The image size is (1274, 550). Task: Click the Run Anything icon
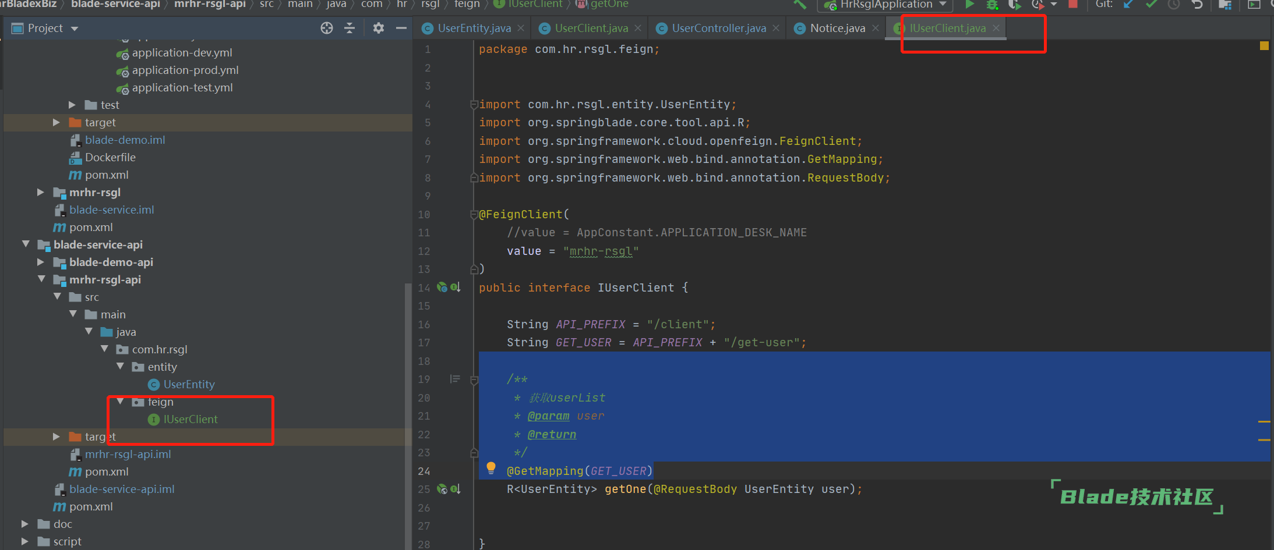(x=1254, y=5)
